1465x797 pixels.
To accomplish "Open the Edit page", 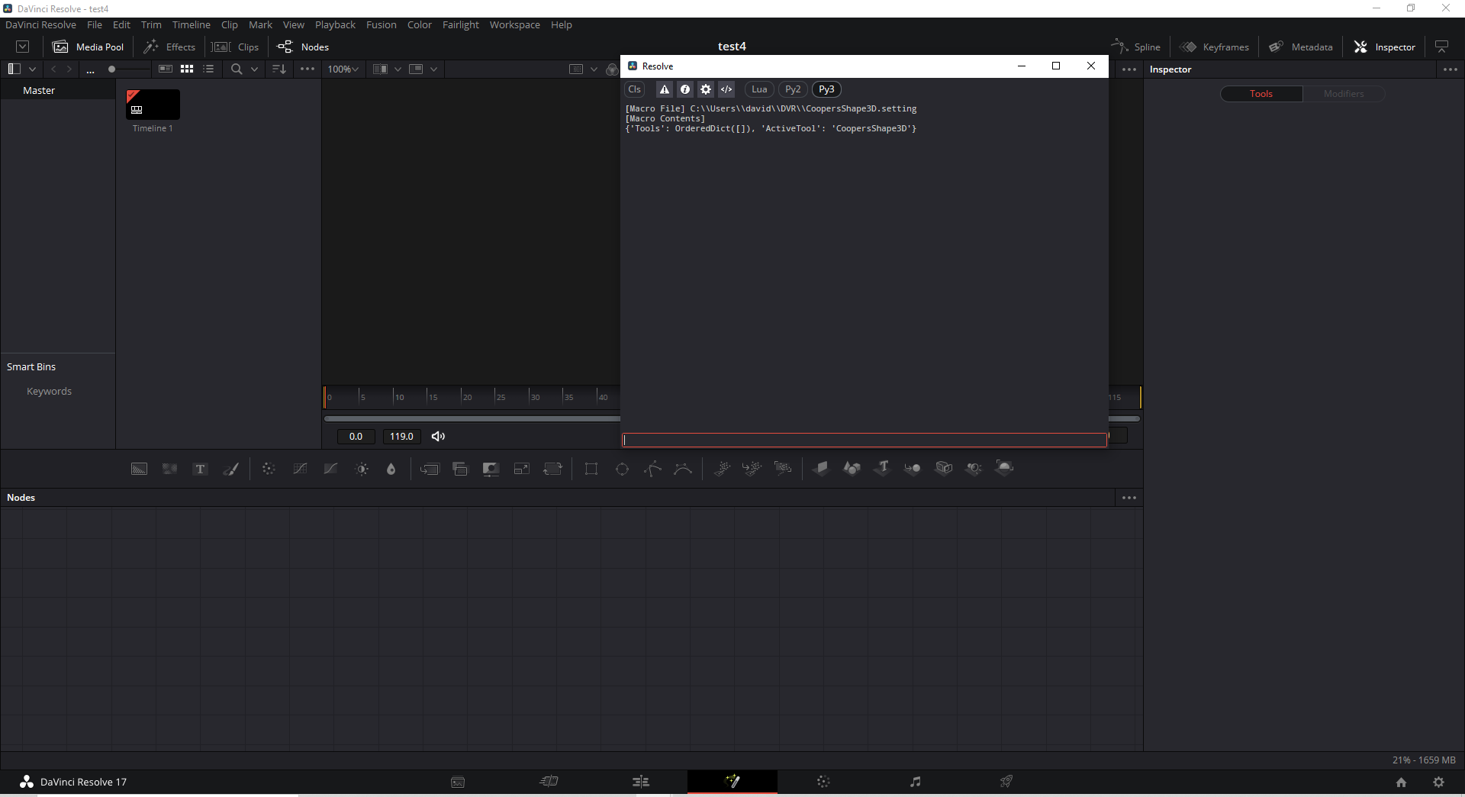I will click(641, 782).
